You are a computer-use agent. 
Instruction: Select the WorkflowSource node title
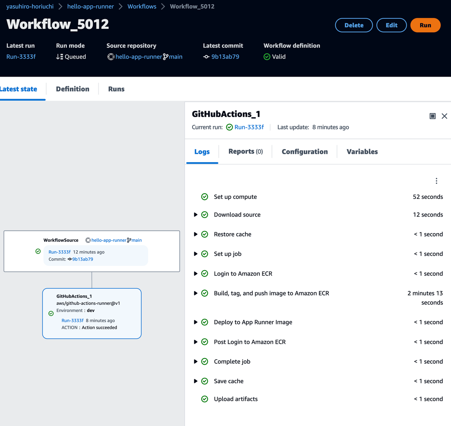coord(61,240)
